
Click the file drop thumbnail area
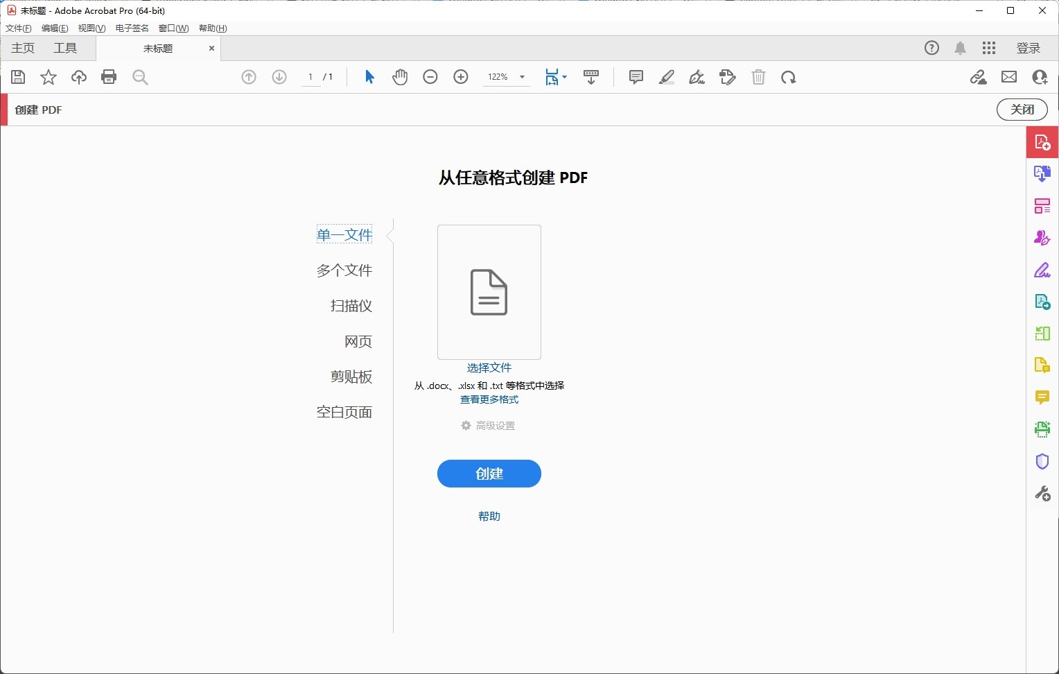(x=489, y=292)
